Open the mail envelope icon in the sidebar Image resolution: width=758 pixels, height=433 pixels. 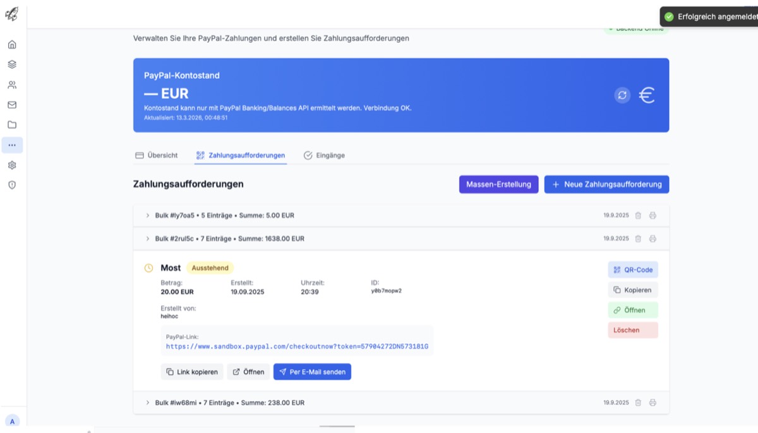tap(11, 104)
